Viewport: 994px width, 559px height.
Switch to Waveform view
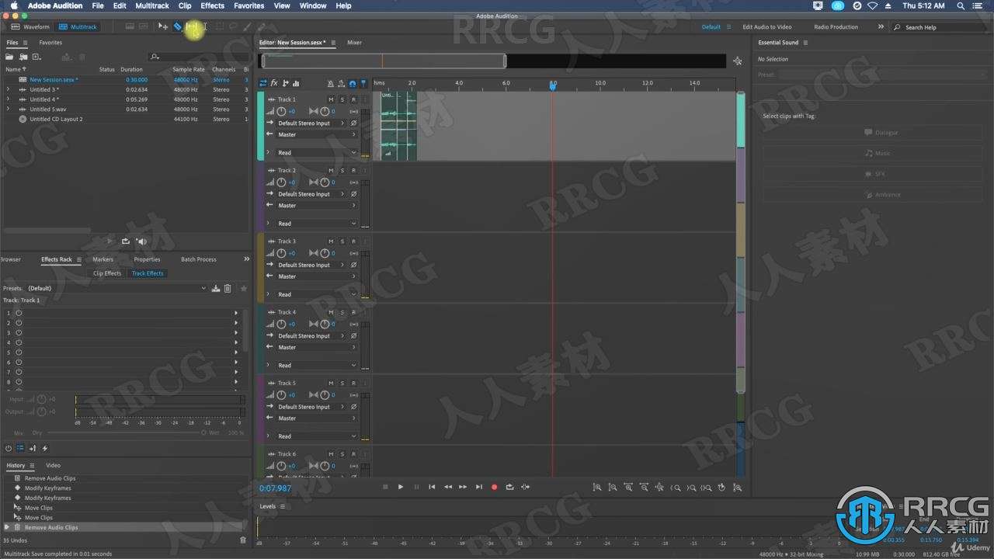(30, 26)
